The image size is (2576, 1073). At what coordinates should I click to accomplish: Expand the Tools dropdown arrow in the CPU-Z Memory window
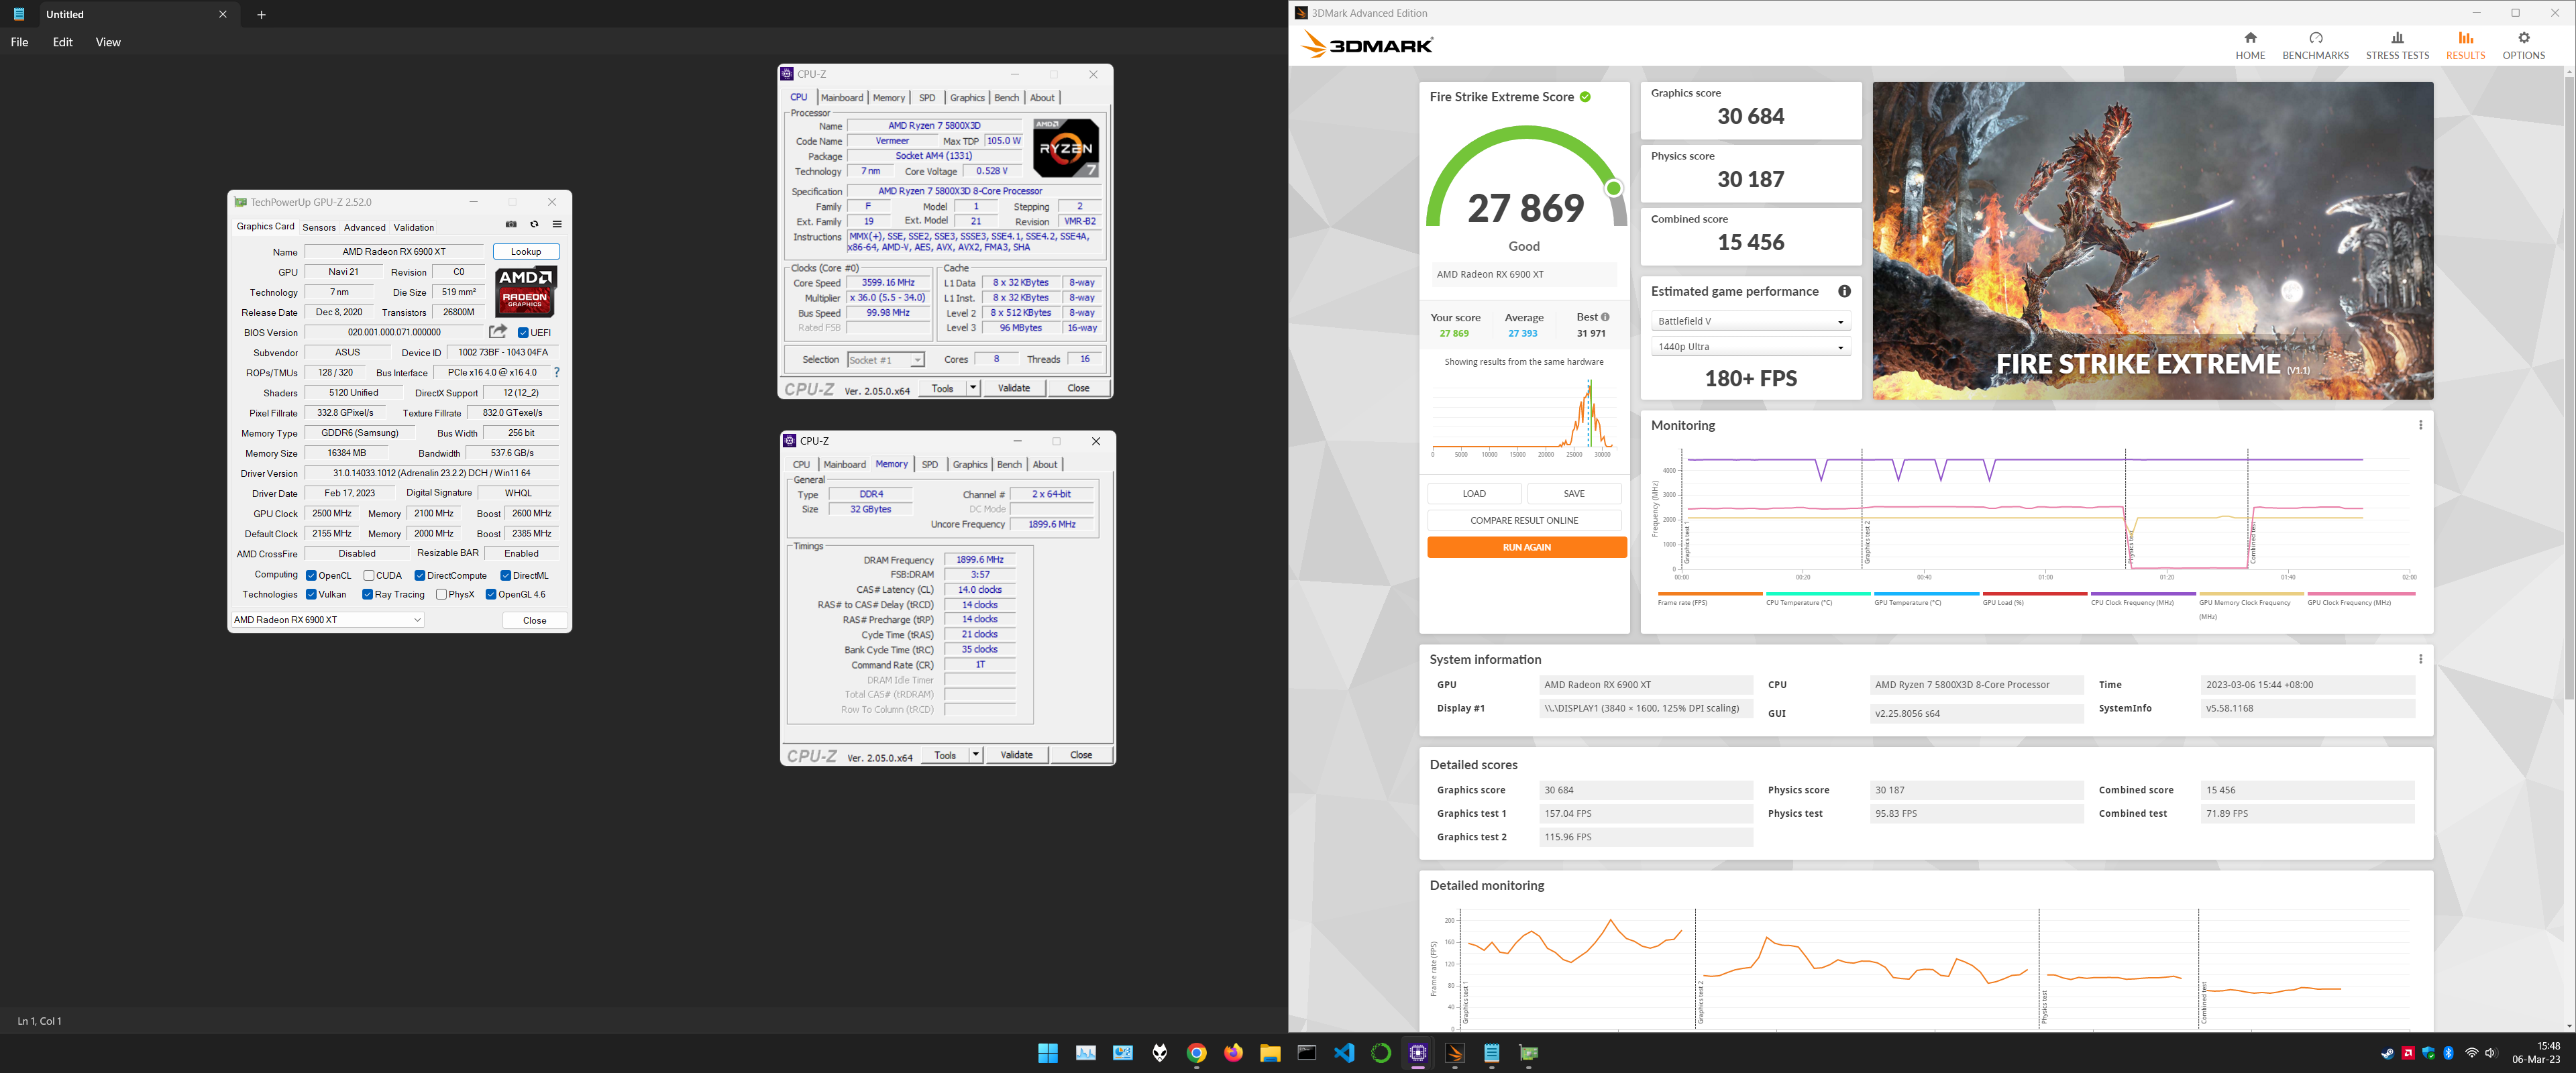pyautogui.click(x=975, y=755)
